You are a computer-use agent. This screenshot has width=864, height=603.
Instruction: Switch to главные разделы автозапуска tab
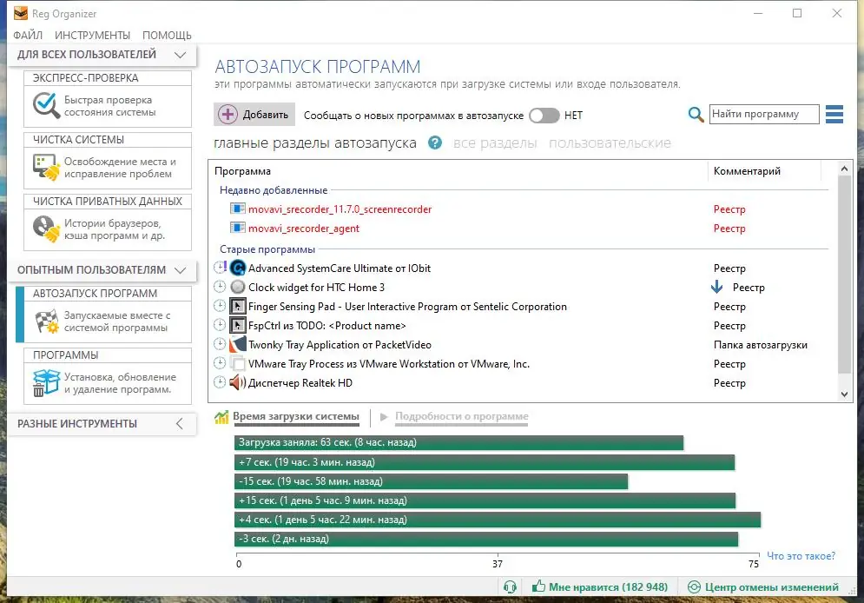tap(315, 142)
